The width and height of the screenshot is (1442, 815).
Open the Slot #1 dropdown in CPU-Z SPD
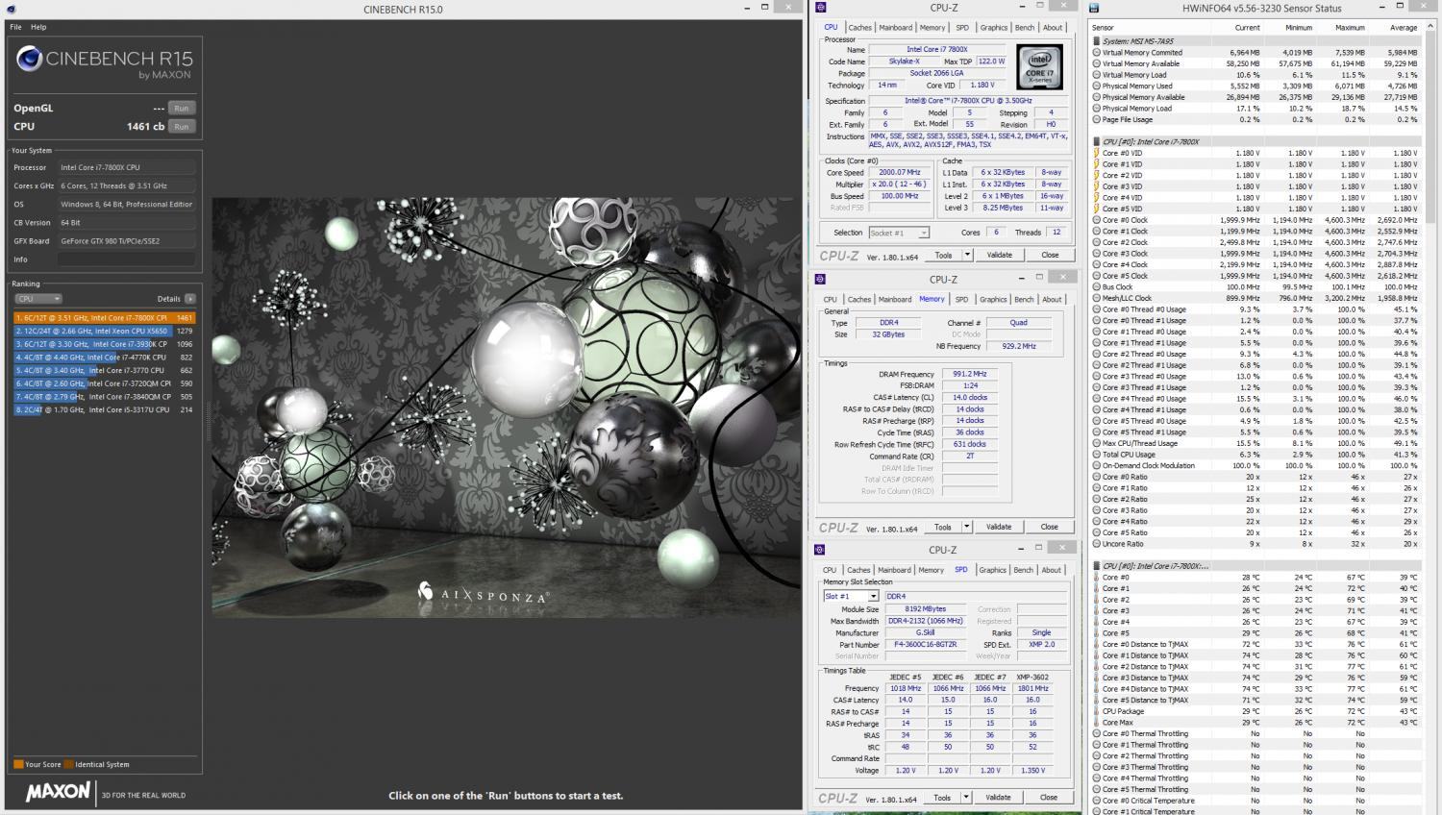[873, 596]
